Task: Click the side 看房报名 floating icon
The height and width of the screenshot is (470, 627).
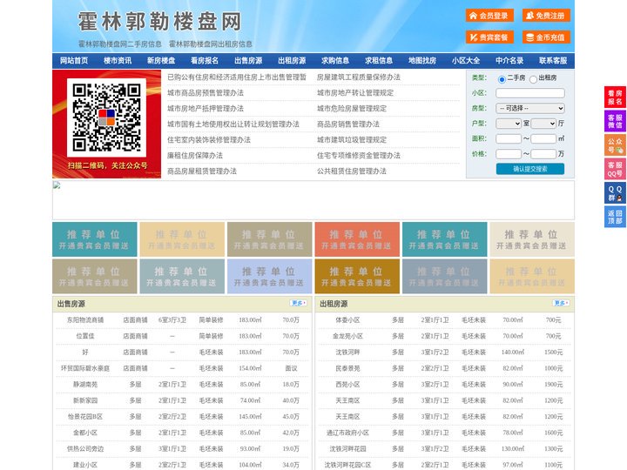Action: pos(615,97)
